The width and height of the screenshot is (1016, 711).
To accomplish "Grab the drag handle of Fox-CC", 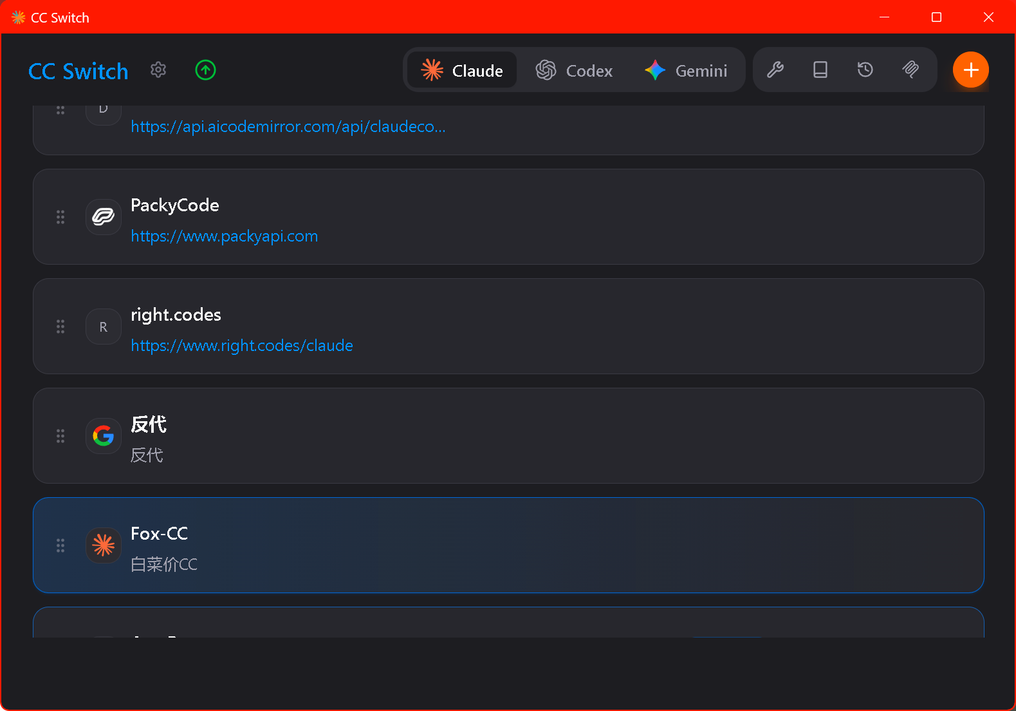I will click(60, 545).
